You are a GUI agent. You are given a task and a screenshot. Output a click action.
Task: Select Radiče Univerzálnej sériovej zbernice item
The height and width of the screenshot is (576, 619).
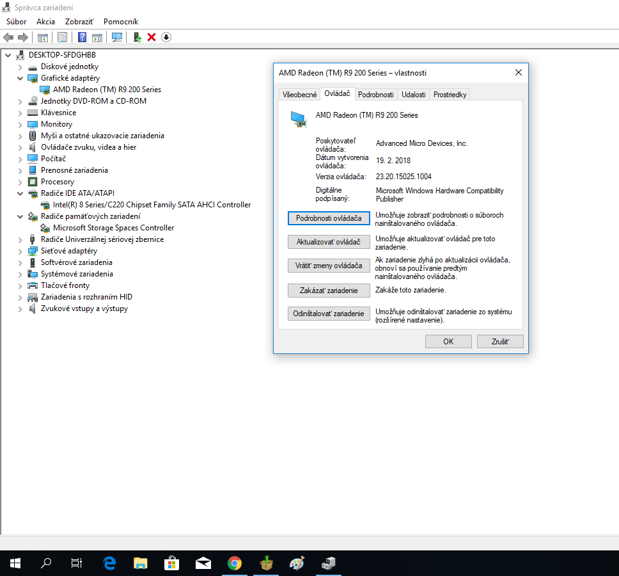point(102,239)
